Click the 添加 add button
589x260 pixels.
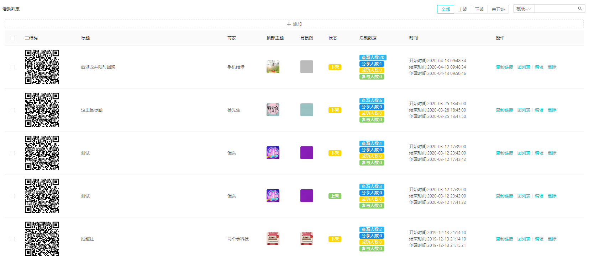(294, 24)
